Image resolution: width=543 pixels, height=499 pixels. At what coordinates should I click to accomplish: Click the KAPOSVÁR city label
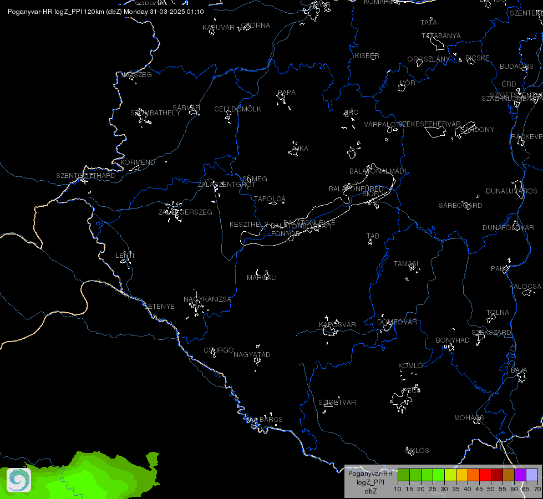(337, 324)
